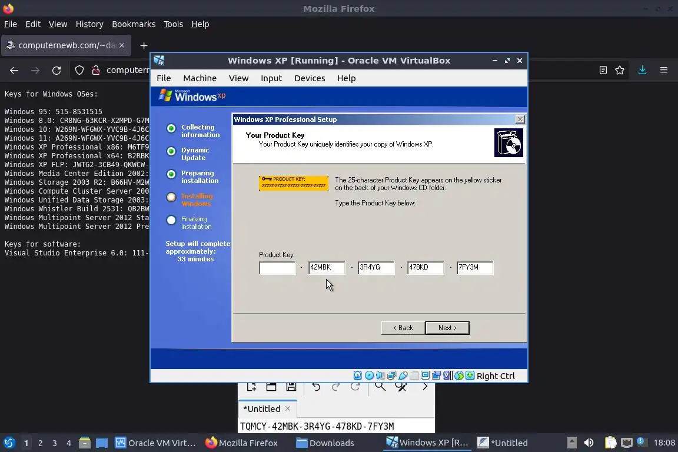Click the VirtualBox audio indicator icon
678x452 pixels.
point(380,375)
